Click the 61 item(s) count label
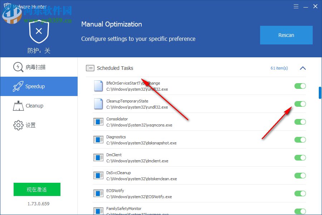Screen dimensions: 322x215 coord(279,68)
